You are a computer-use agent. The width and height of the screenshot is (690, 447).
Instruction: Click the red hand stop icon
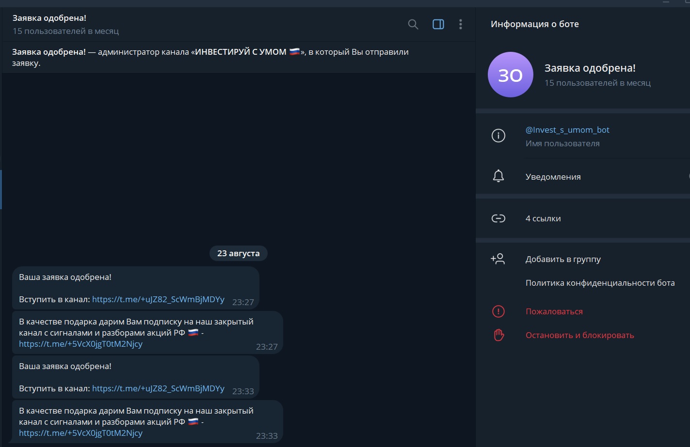click(498, 335)
